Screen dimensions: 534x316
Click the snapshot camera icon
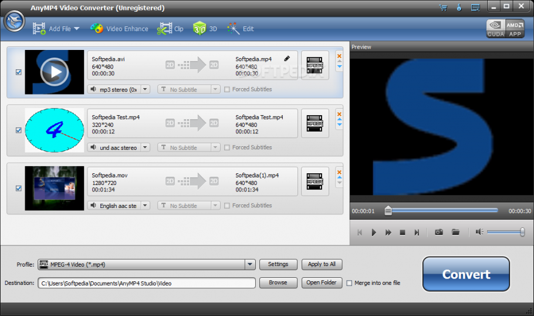[438, 232]
